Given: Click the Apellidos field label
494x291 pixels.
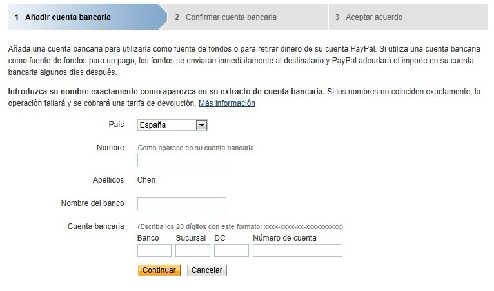Looking at the screenshot, I should click(x=108, y=180).
